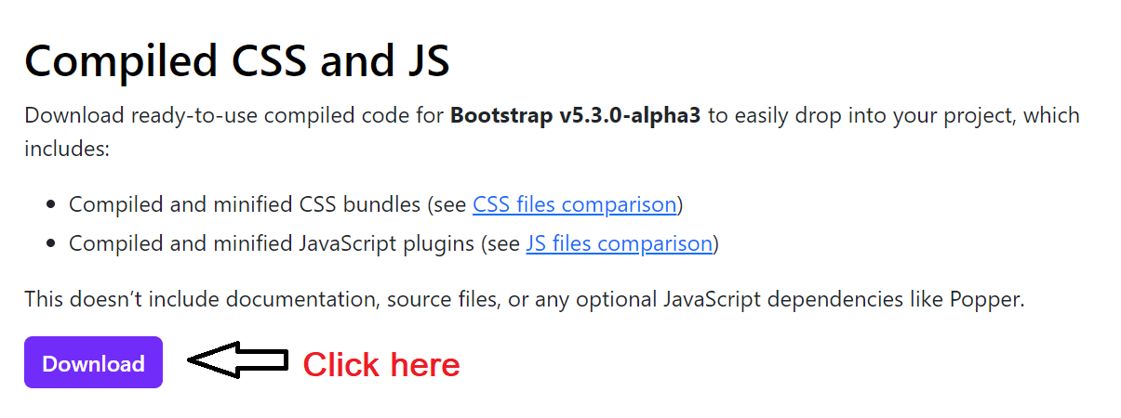Viewport: 1121px width, 418px height.
Task: Click the red "Click here" label
Action: [381, 364]
